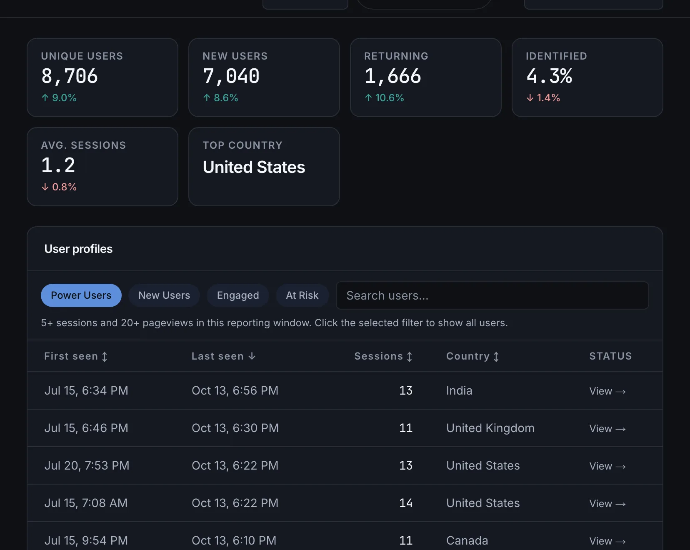Image resolution: width=690 pixels, height=550 pixels.
Task: View the United Kingdom user profile
Action: 607,428
